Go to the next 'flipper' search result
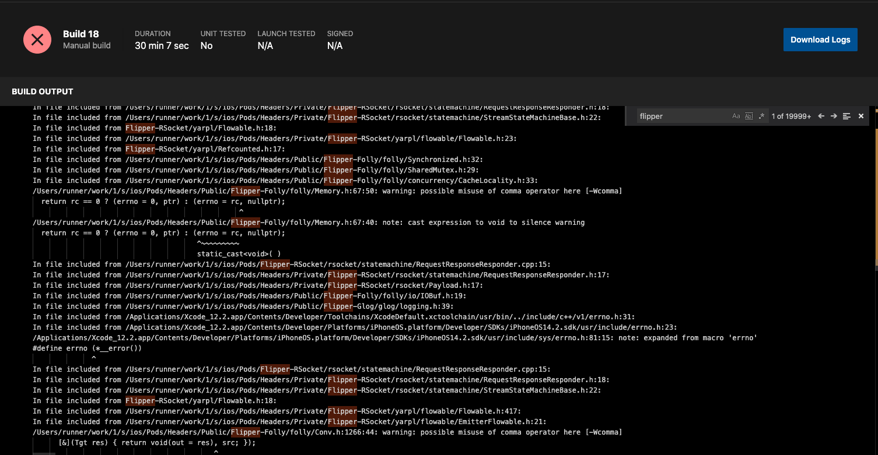Viewport: 878px width, 455px height. [834, 116]
